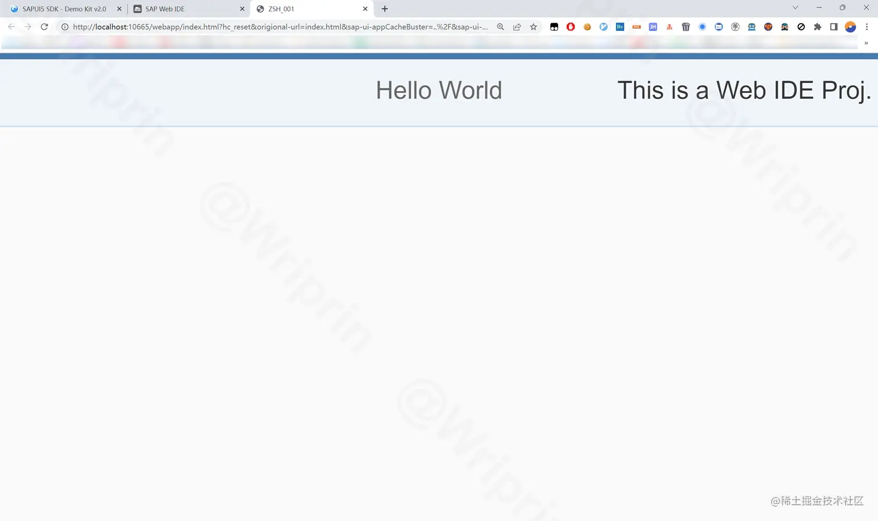The height and width of the screenshot is (521, 878).
Task: Open the Adblock Plus extension icon
Action: click(x=571, y=27)
